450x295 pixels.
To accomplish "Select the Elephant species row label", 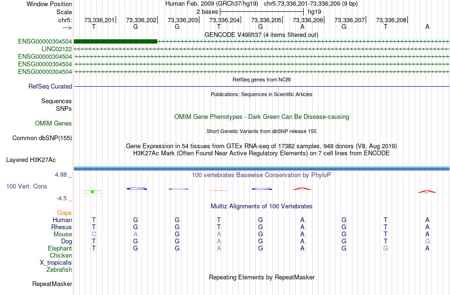I will click(x=60, y=249).
